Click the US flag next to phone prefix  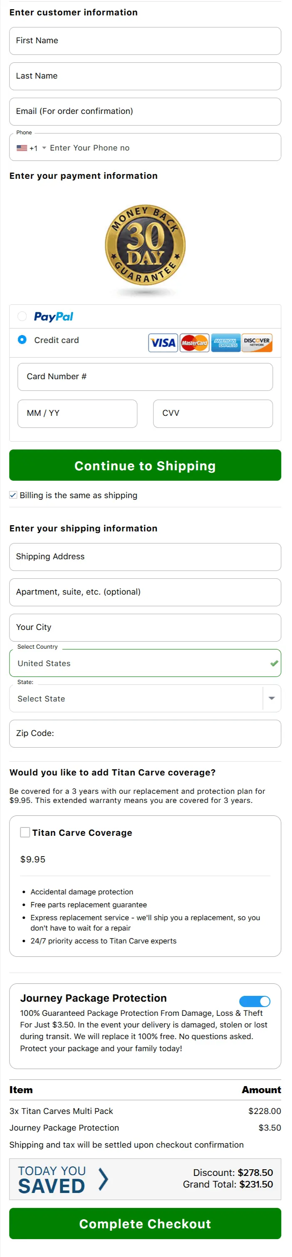click(x=22, y=147)
